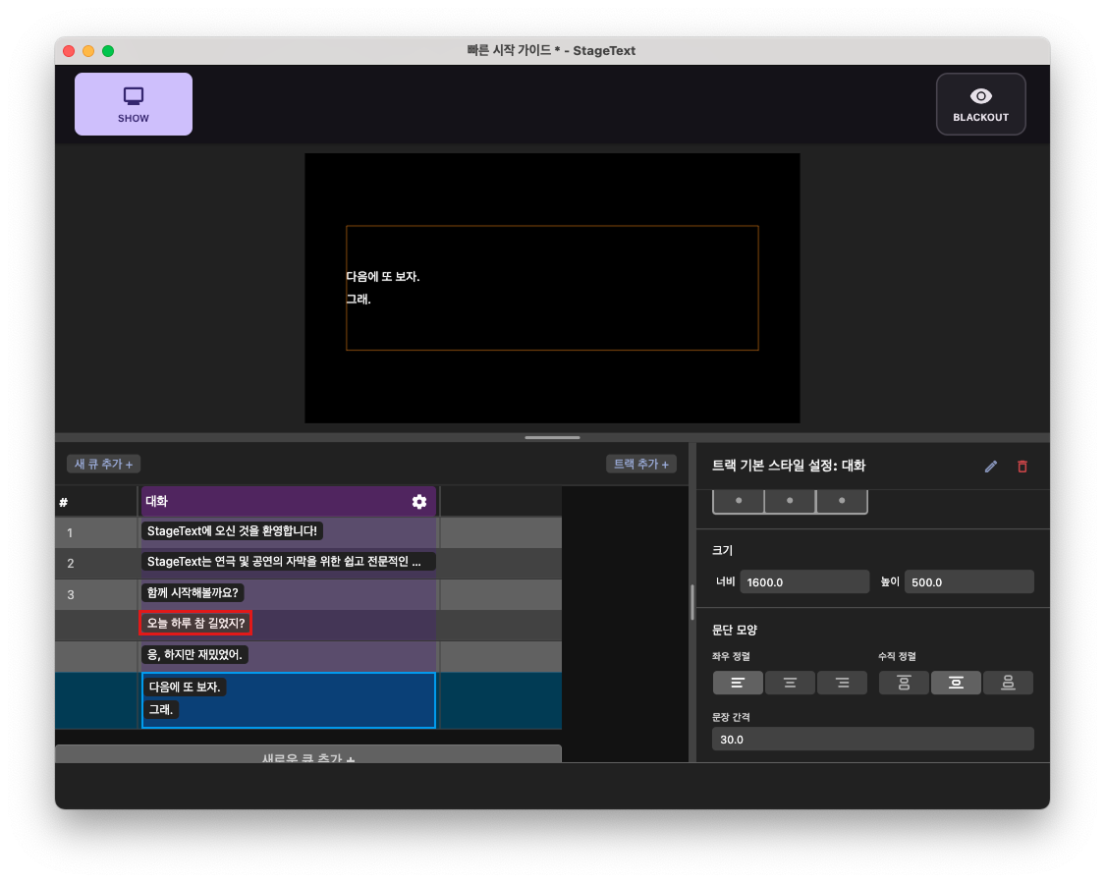
Task: Choose top vertical alignment under 수직 정렬
Action: tap(904, 683)
